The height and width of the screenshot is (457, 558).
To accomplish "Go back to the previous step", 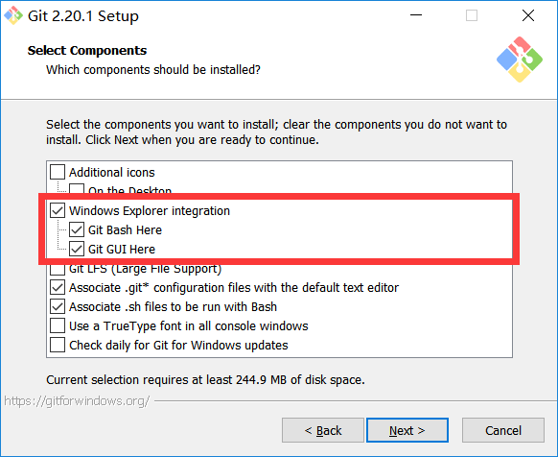I will 323,430.
